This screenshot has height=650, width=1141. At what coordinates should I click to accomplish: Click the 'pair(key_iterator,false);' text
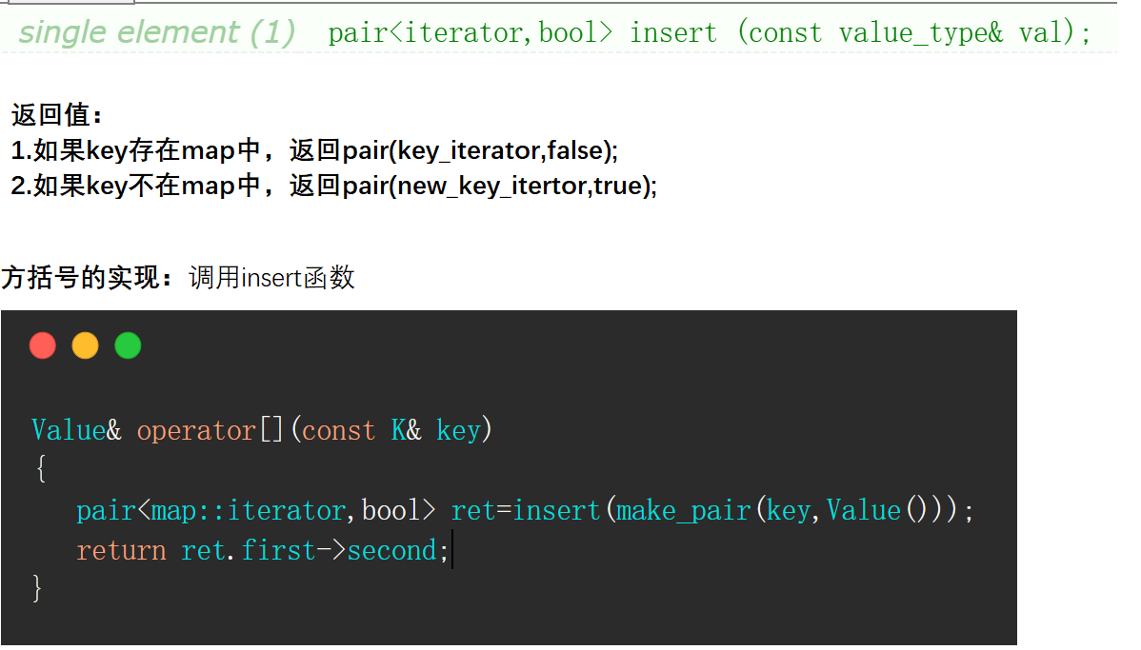[480, 150]
